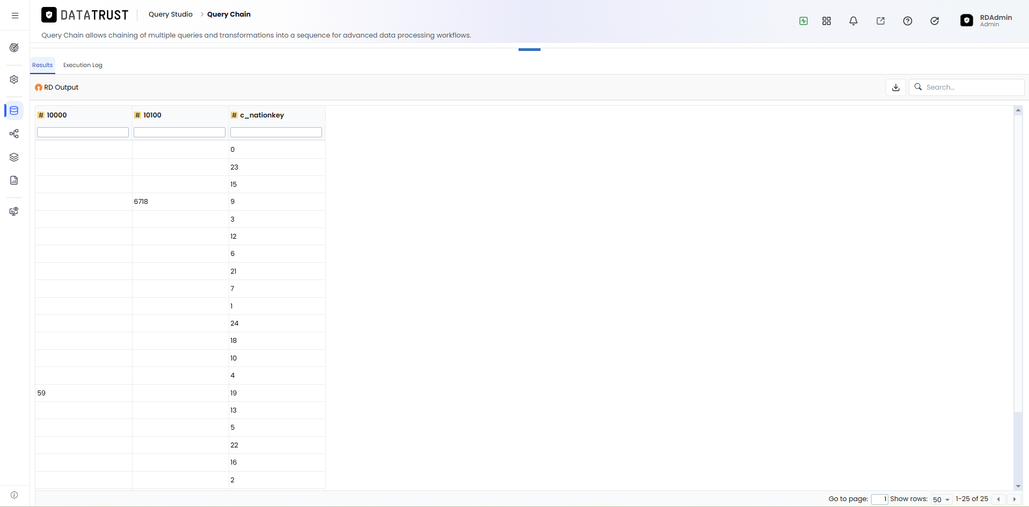Click the notifications bell icon
Viewport: 1029px width, 507px height.
point(853,21)
